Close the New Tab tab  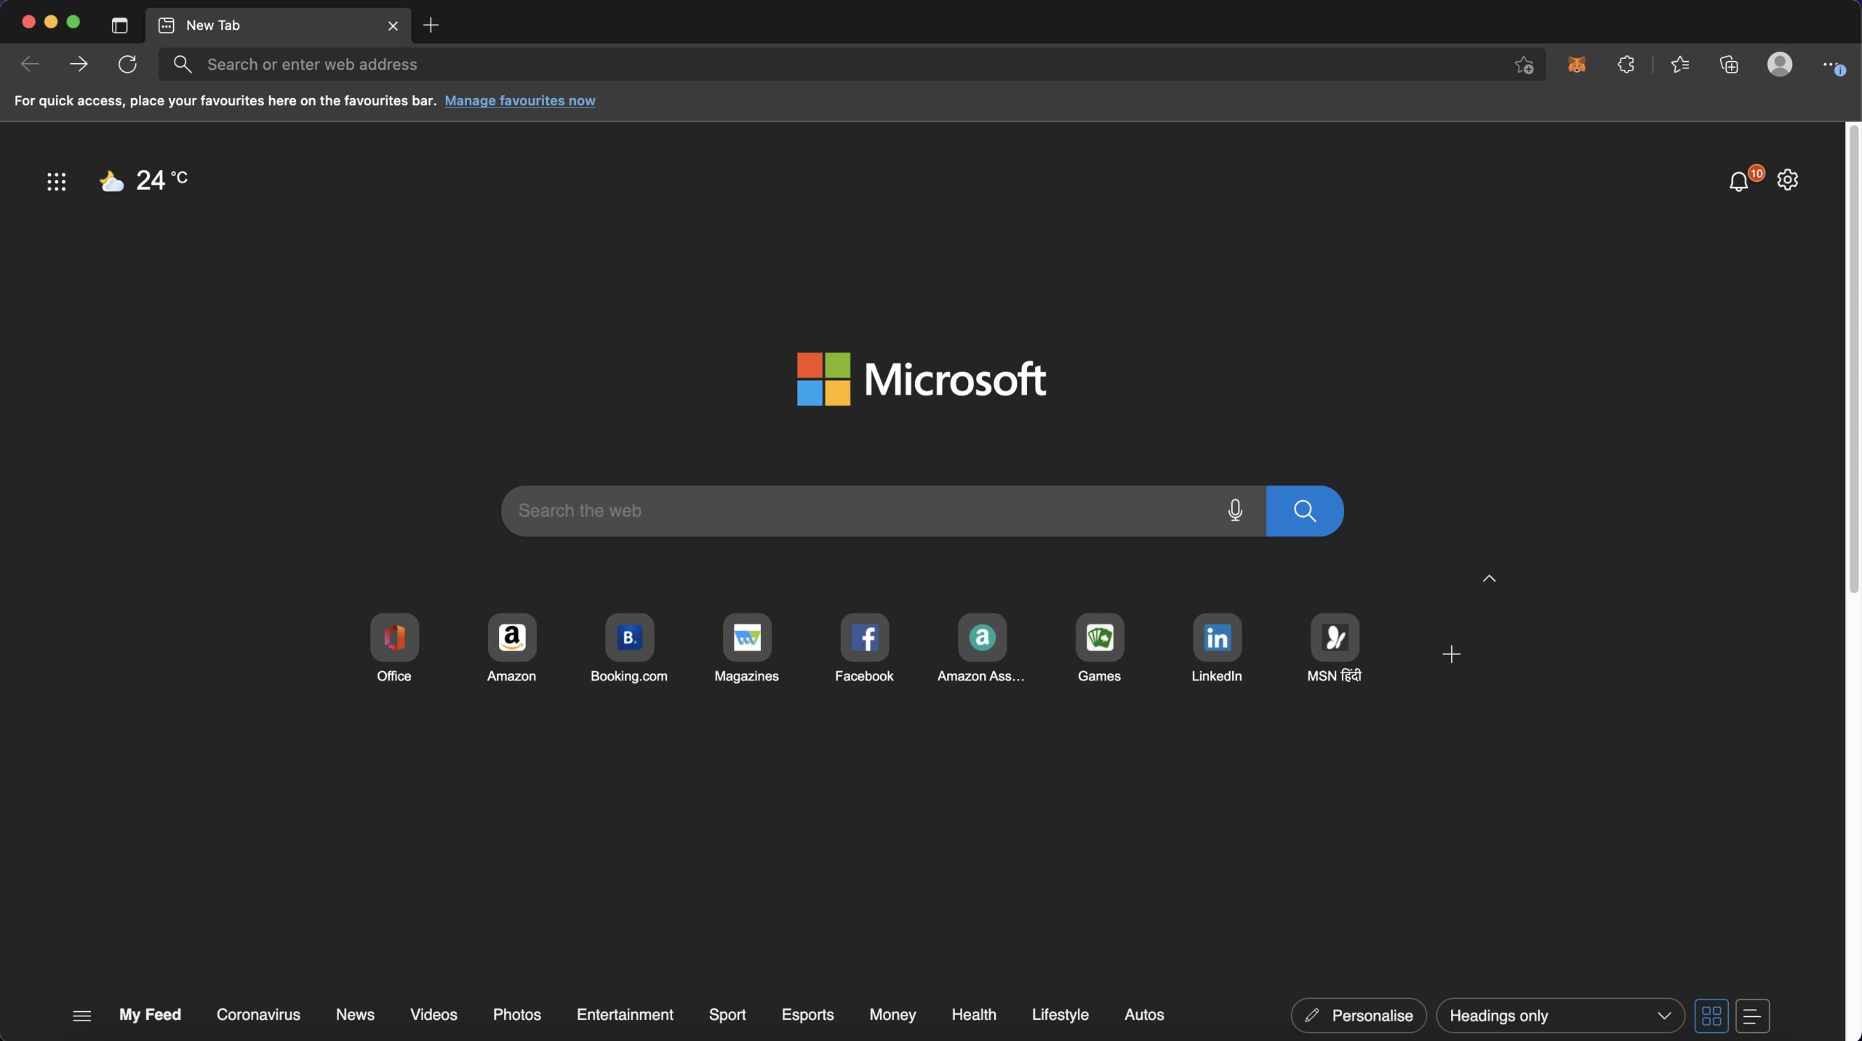click(x=393, y=25)
